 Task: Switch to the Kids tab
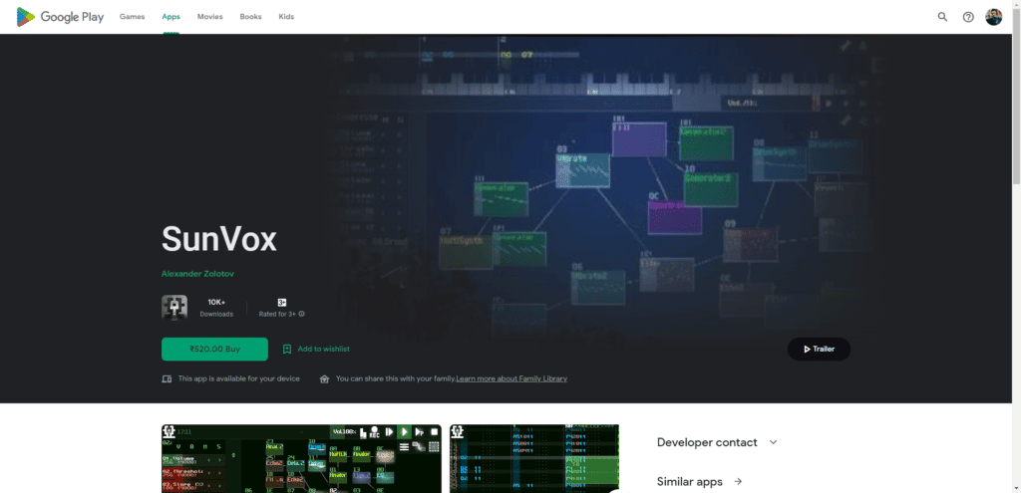pos(286,17)
